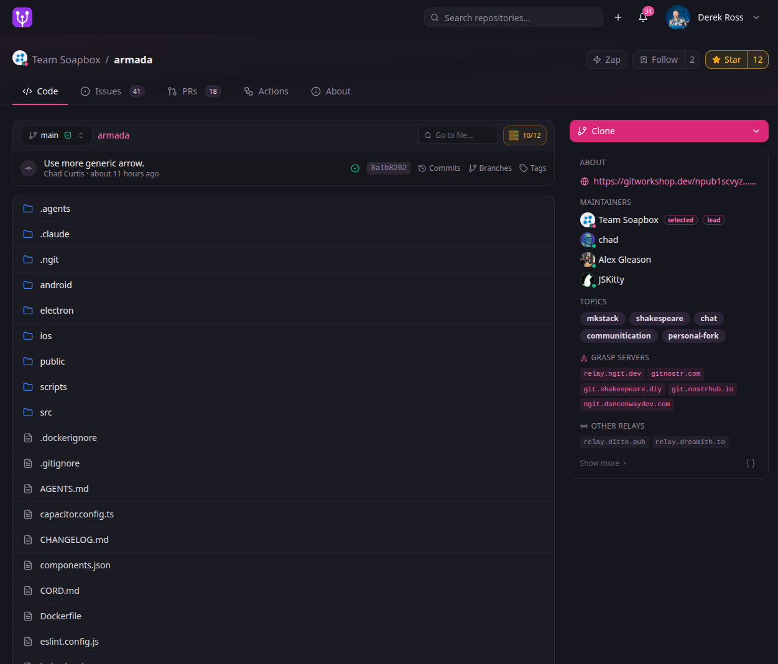The image size is (778, 664).
Task: View the star count 12
Action: (757, 60)
